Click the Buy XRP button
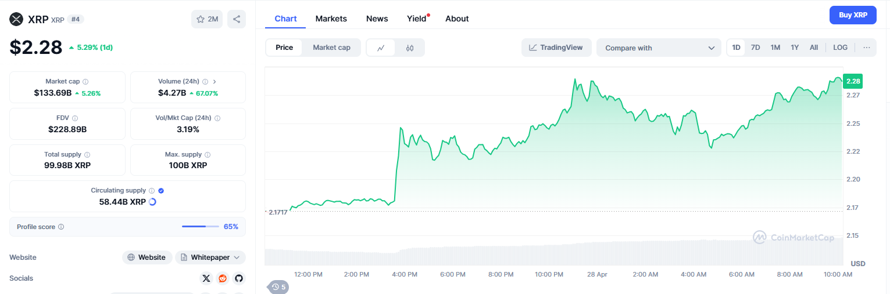 tap(853, 15)
